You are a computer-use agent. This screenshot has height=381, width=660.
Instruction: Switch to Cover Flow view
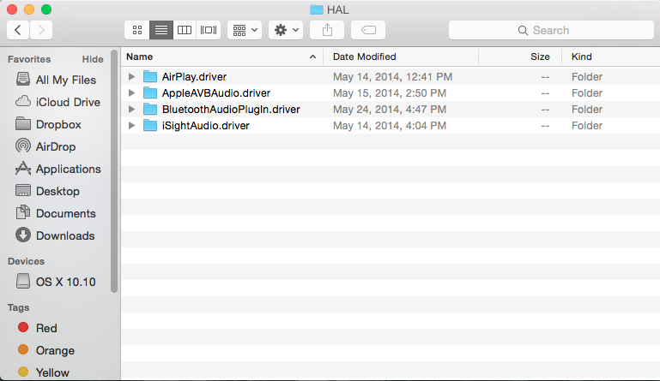pyautogui.click(x=209, y=30)
